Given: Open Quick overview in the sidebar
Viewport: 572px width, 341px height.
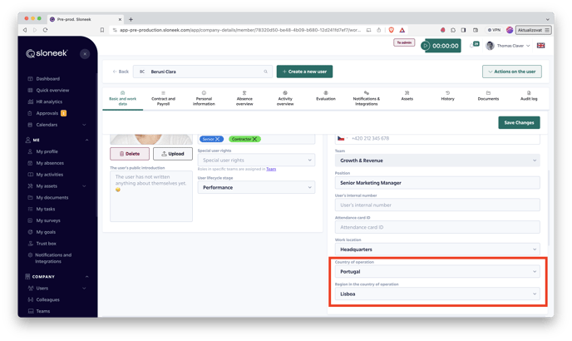Looking at the screenshot, I should pyautogui.click(x=52, y=90).
